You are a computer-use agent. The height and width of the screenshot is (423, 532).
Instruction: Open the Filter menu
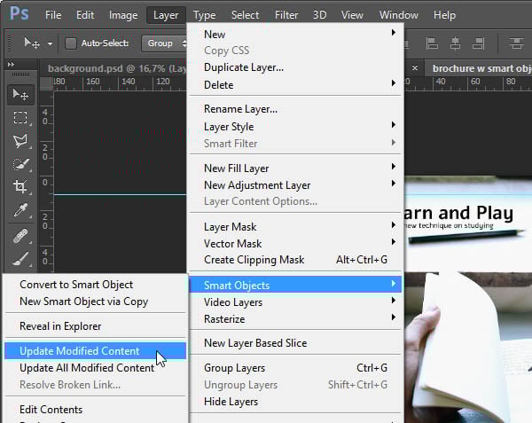[x=286, y=15]
